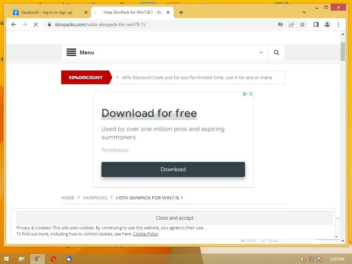Open the Windows Start button

6,259
